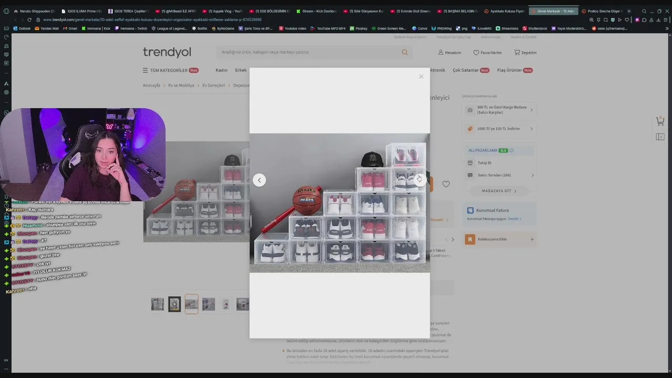Open YouTube MP3 MP4 bookmark
The height and width of the screenshot is (378, 672).
coord(328,28)
